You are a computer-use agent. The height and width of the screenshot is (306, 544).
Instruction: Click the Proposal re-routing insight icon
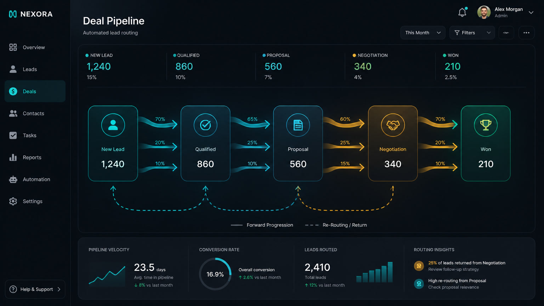coord(419,284)
